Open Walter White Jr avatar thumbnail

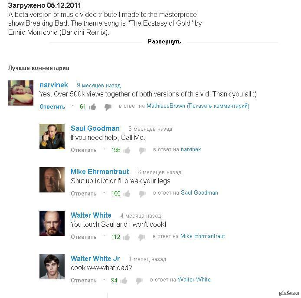52,267
